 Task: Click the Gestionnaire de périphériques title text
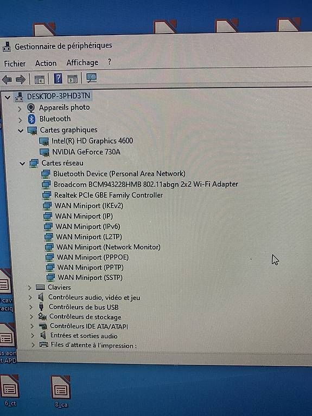63,45
